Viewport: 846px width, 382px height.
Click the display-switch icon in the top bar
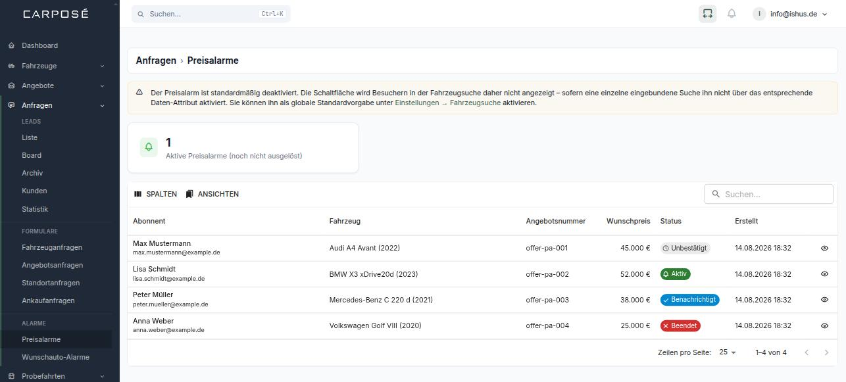pyautogui.click(x=707, y=14)
